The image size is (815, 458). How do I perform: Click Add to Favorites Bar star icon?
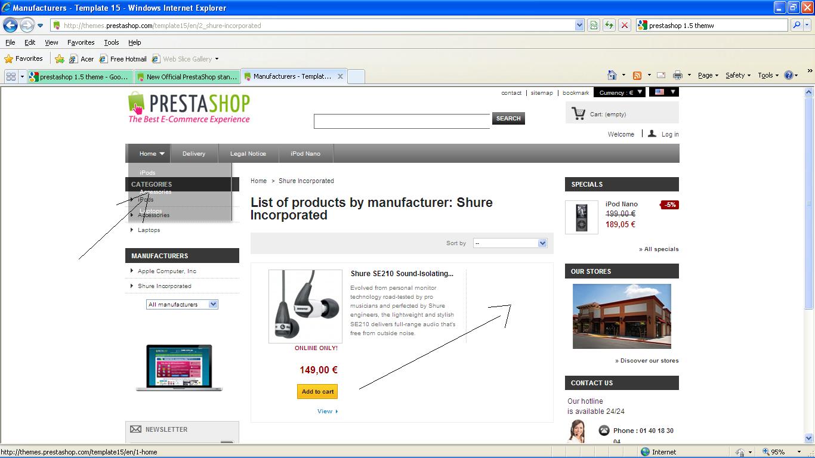(x=60, y=58)
